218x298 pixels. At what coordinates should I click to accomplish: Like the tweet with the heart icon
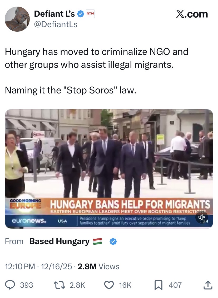point(109,285)
